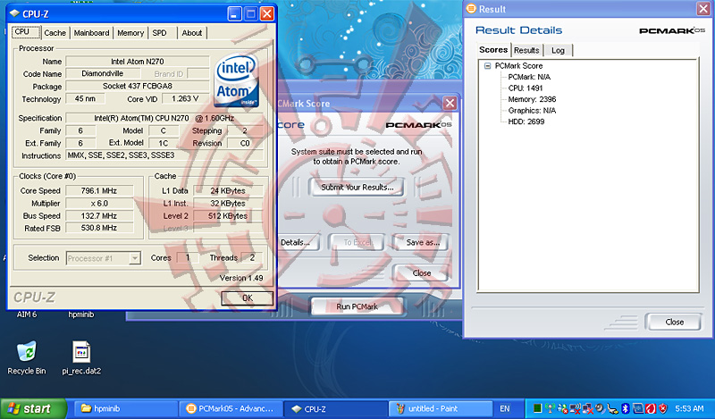This screenshot has width=715, height=419.
Task: Click the L1 Data 24 KBytes value
Action: pos(228,190)
